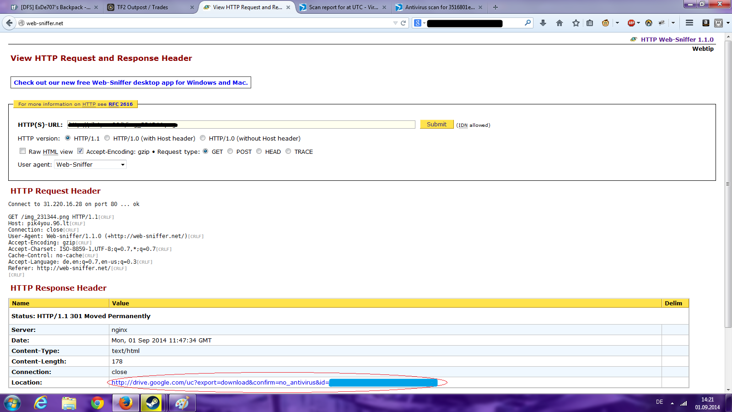
Task: Open the User agent dropdown
Action: (x=90, y=164)
